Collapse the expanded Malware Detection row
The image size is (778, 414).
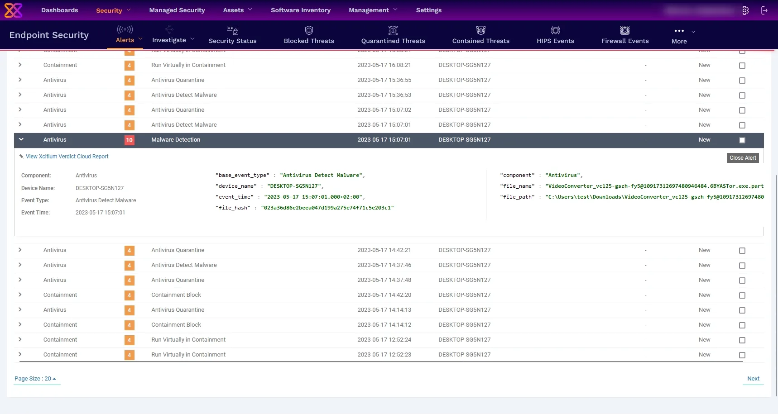[21, 140]
